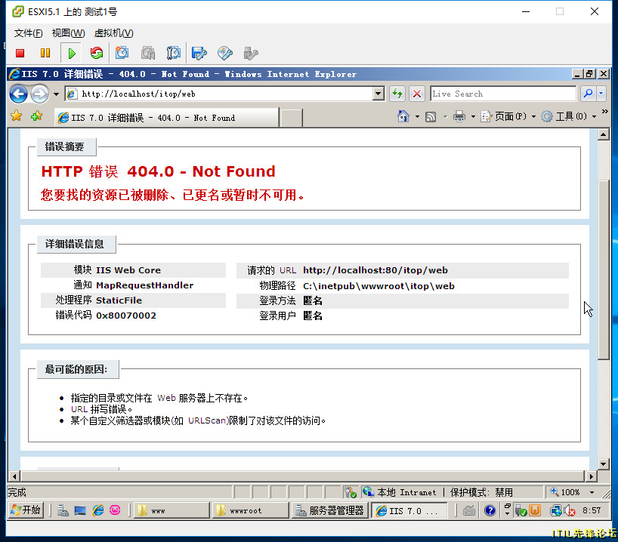Image resolution: width=618 pixels, height=542 pixels.
Task: Open the snapshot manager icon
Action: point(174,53)
